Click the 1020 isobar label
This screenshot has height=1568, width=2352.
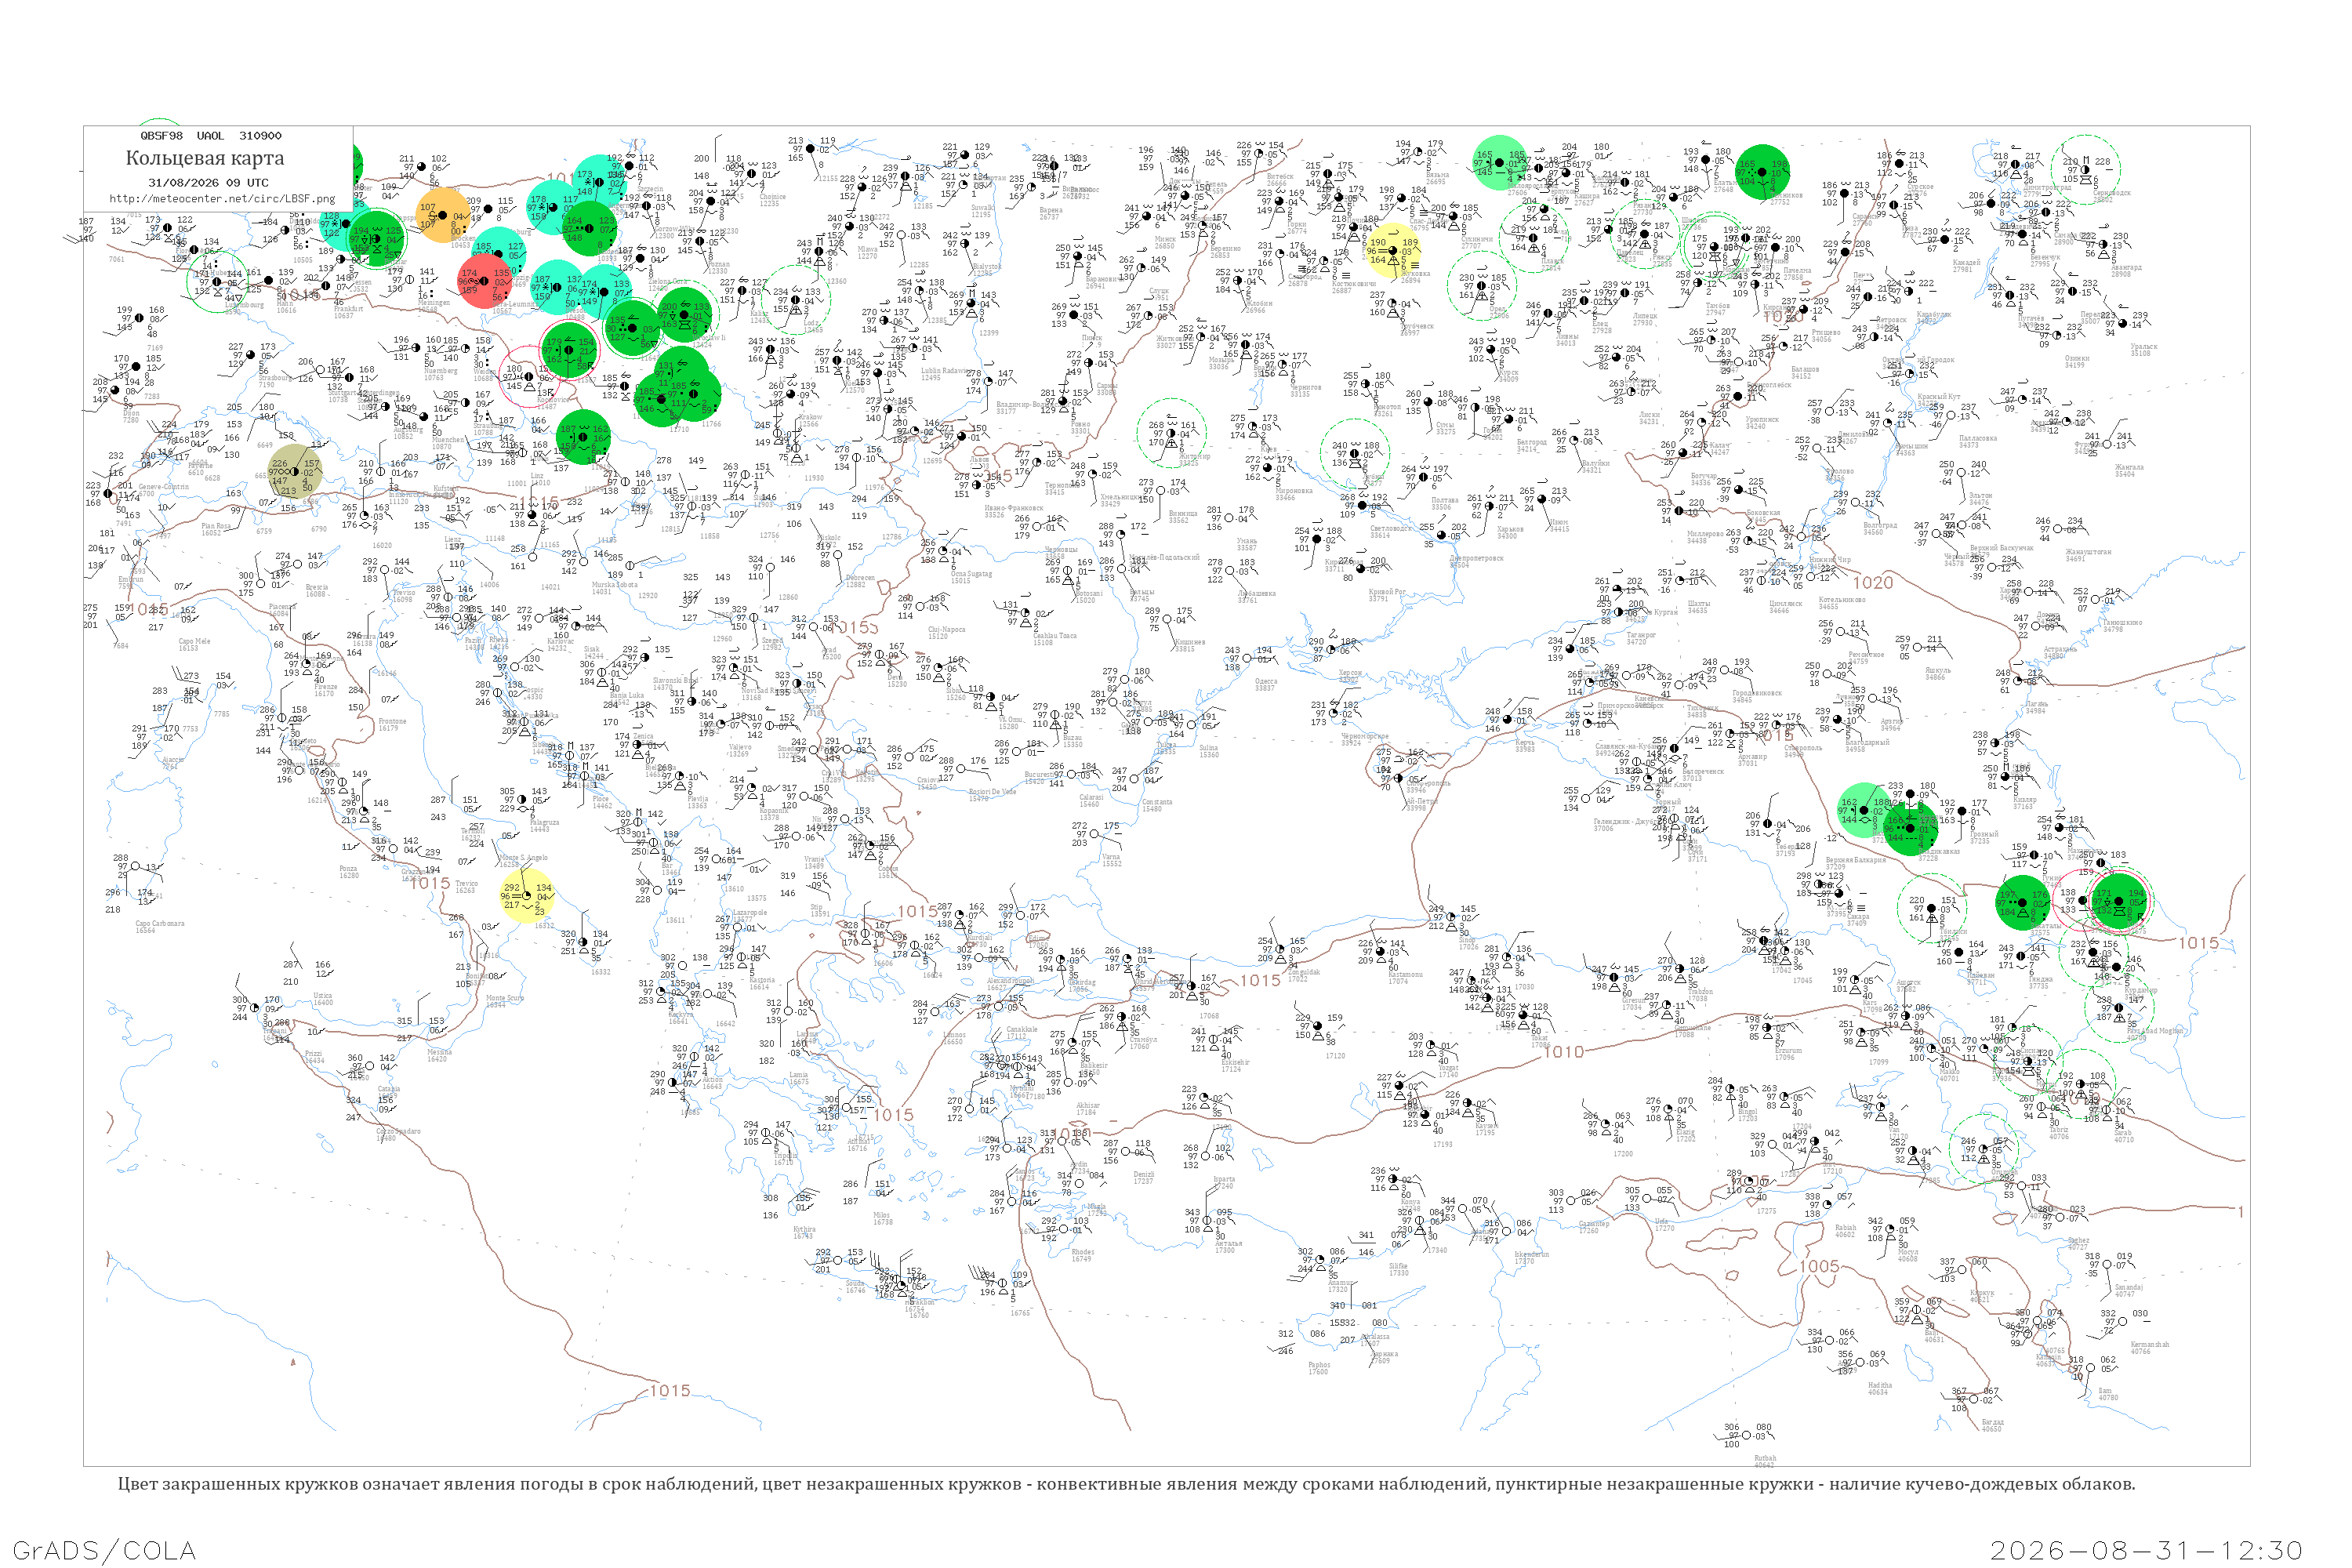1873,583
